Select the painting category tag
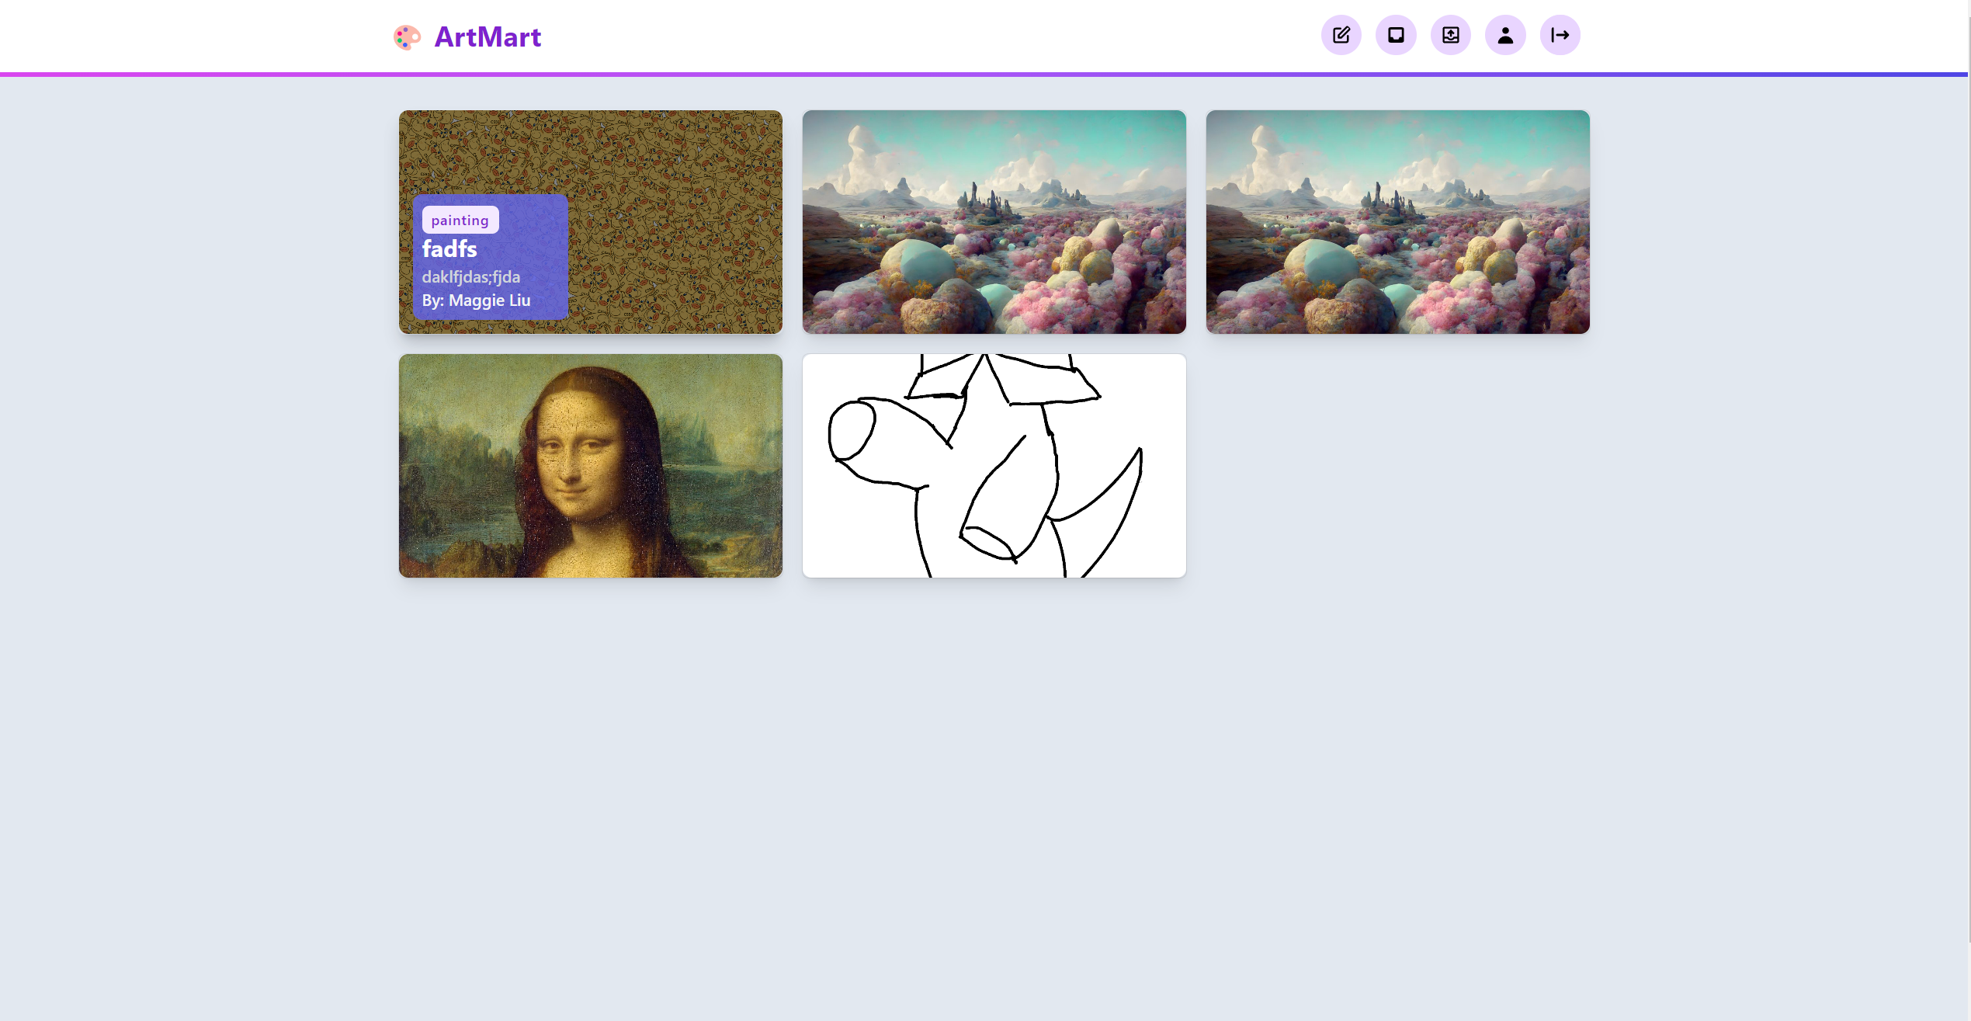 tap(460, 221)
